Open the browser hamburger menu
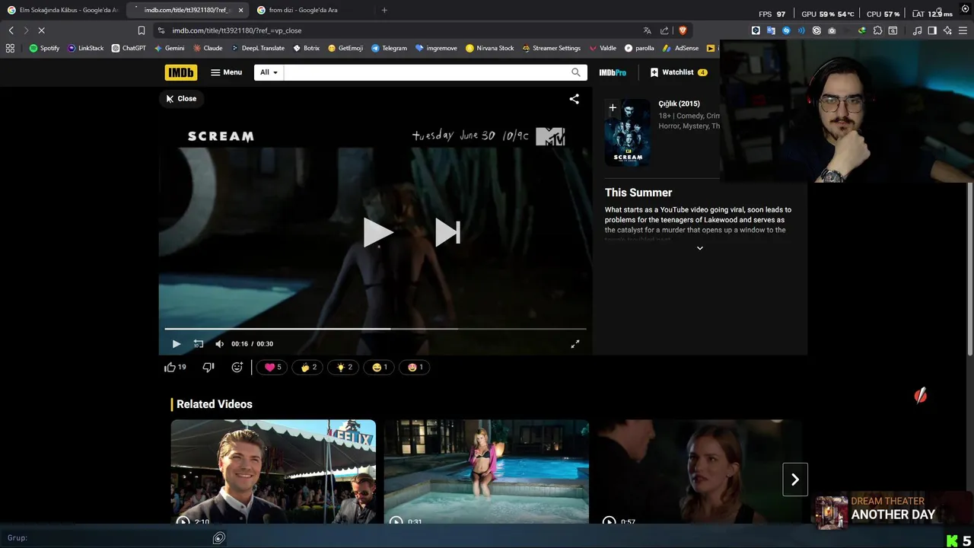This screenshot has height=548, width=974. point(963,30)
